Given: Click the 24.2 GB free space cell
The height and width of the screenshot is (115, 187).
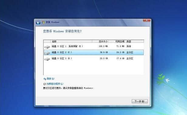Looking at the screenshot, I should click(x=120, y=52).
